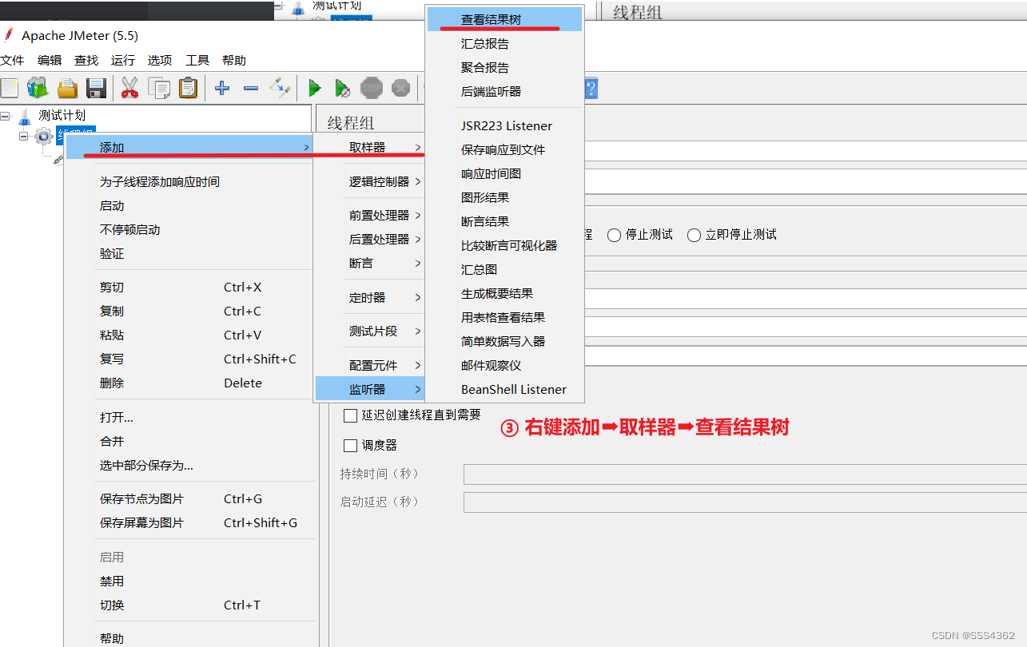Choose 保存响应到文件 from the listener list
Viewport: 1027px width, 647px height.
(x=504, y=150)
